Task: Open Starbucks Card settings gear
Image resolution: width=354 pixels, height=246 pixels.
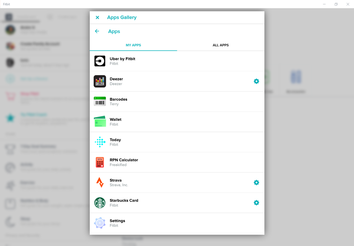Action: pyautogui.click(x=256, y=203)
